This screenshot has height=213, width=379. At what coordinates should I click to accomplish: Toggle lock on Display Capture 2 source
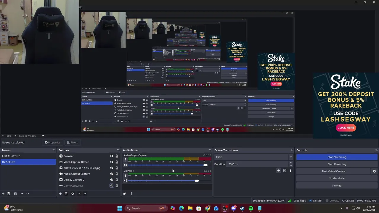coord(117,180)
